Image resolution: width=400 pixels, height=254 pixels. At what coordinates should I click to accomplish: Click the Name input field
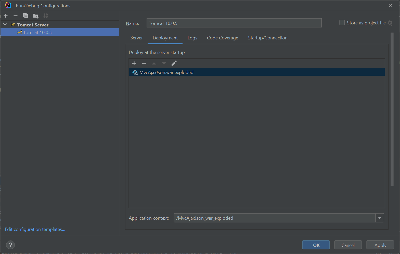(x=234, y=23)
